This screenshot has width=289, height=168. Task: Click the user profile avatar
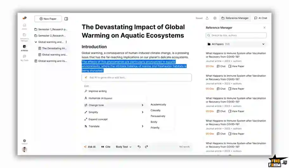24,149
